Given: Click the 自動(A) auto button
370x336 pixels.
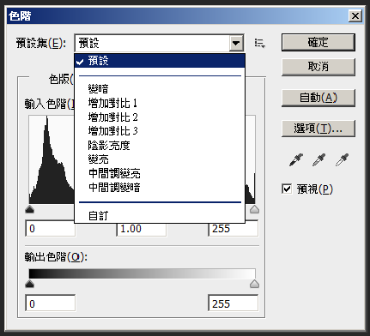Looking at the screenshot, I should (318, 98).
